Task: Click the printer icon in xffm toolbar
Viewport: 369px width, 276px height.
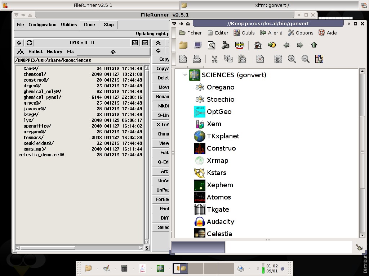Action: [x=197, y=59]
